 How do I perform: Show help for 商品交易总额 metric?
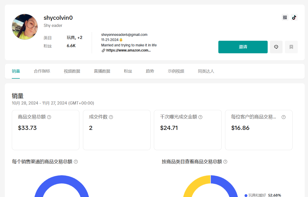click(49, 117)
